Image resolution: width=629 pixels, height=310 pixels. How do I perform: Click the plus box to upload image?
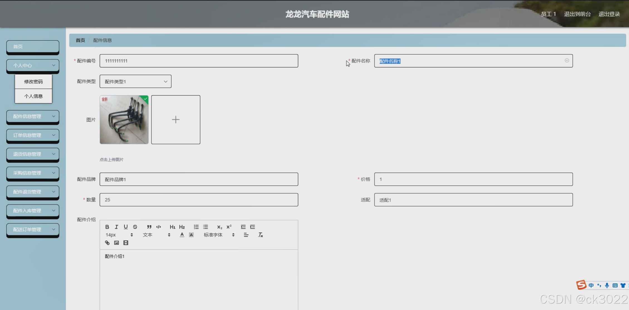[176, 120]
